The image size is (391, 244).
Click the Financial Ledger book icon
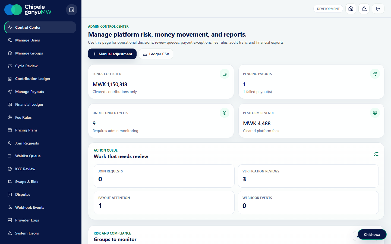pos(10,104)
